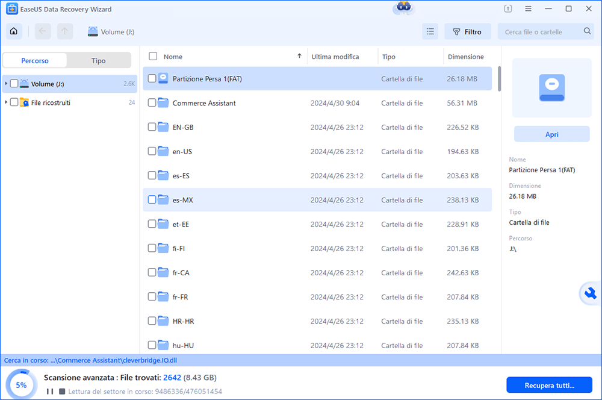Open the update/upload icon in title bar
The height and width of the screenshot is (400, 602).
[508, 9]
